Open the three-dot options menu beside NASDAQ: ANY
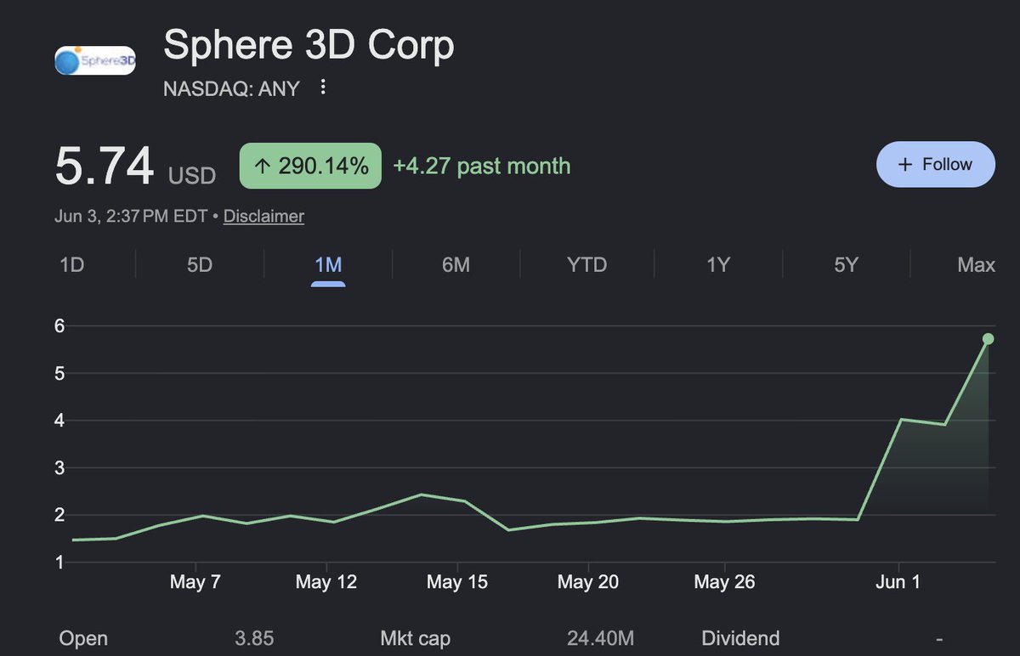1020x656 pixels. click(322, 88)
